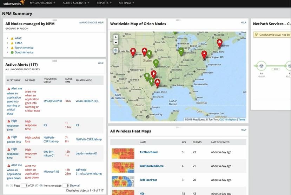
Task: Open related node vman-2008R2-SQL
Action: pyautogui.click(x=87, y=101)
